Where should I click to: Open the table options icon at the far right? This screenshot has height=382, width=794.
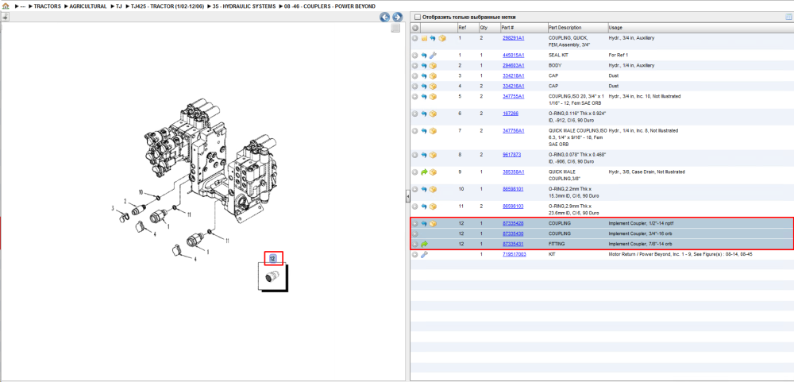[x=788, y=17]
